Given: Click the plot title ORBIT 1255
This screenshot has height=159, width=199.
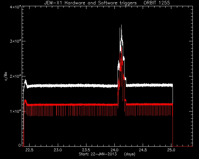Looking at the screenshot, I should point(157,3).
